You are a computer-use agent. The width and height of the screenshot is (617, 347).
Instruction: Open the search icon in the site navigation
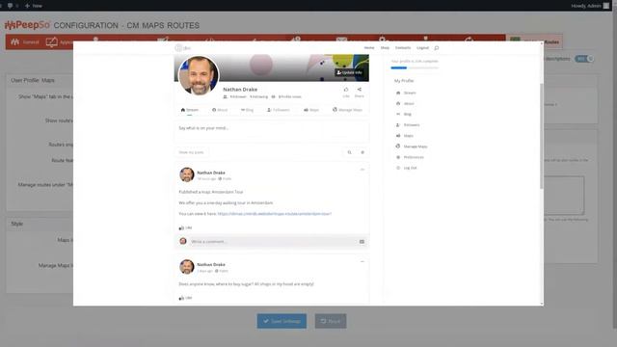point(437,48)
